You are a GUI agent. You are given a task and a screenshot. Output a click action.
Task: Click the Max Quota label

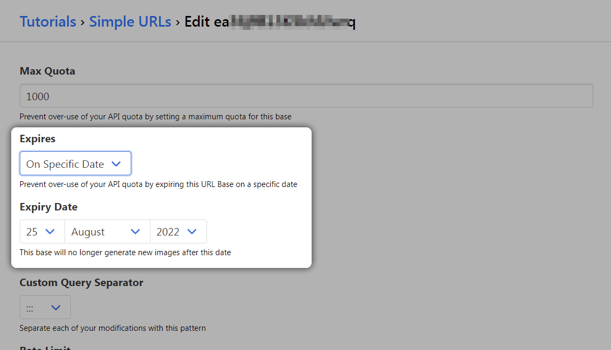point(47,71)
